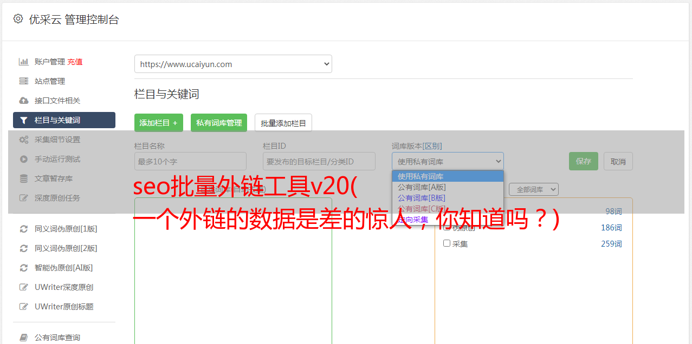Viewport: 692px width, 344px height.
Task: Click the cloud upload icon for 接口文件相关
Action: pos(24,101)
